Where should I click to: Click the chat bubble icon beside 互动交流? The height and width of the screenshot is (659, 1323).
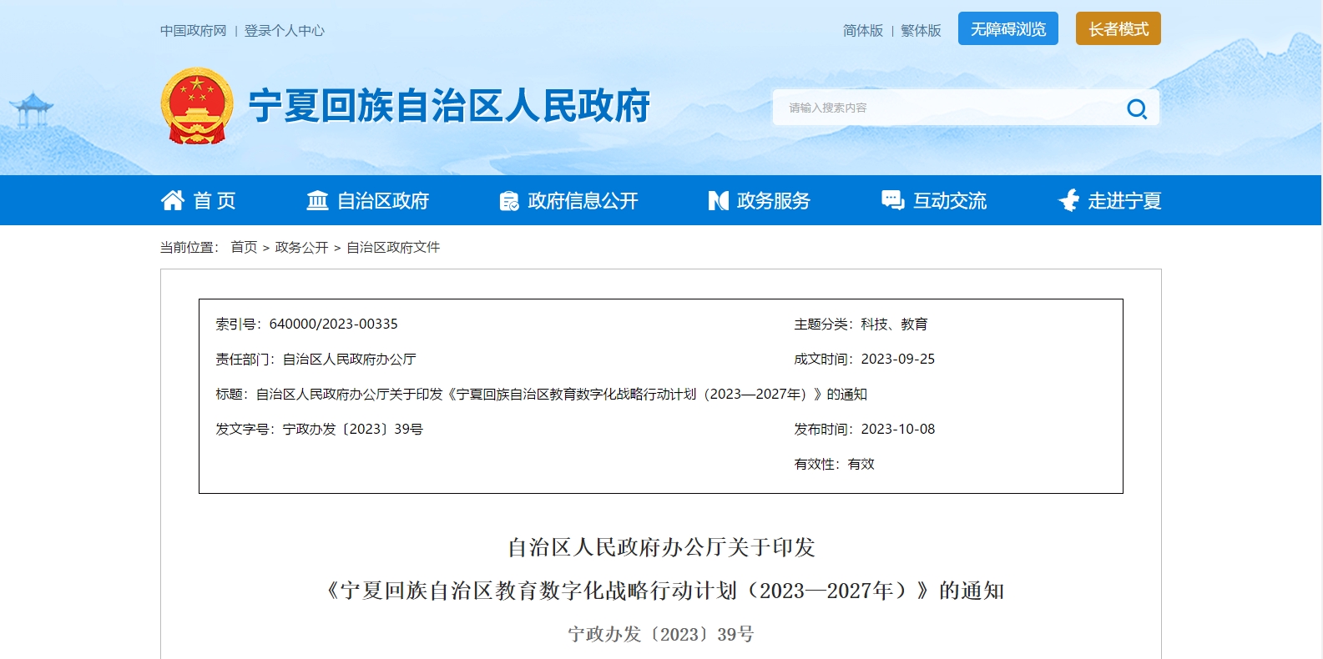[x=892, y=200]
